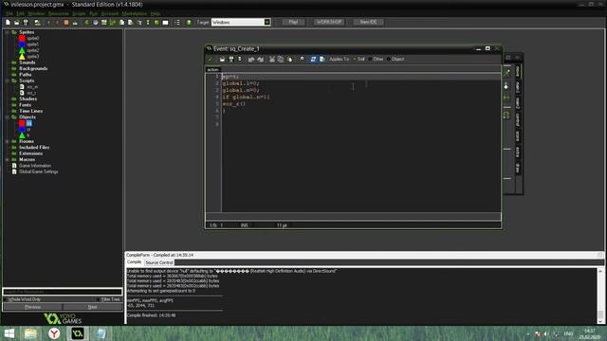Select the Self radio button in Applies To
Image resolution: width=607 pixels, height=341 pixels.
(354, 59)
